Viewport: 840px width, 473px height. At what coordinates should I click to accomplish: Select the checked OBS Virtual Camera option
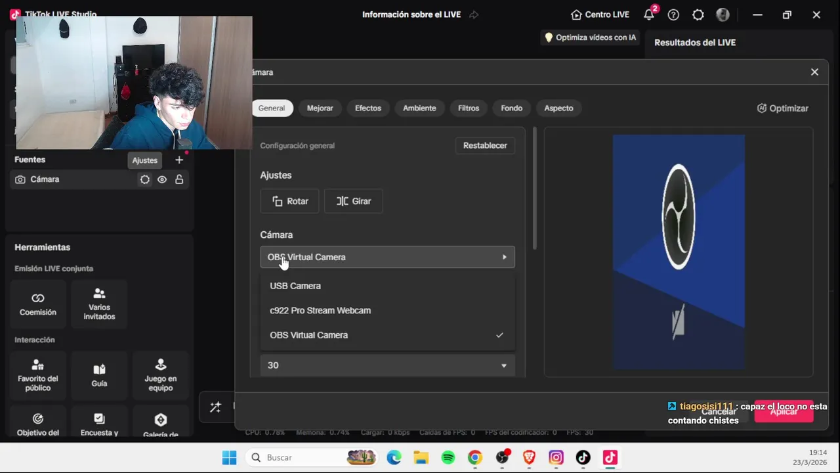[x=387, y=335]
